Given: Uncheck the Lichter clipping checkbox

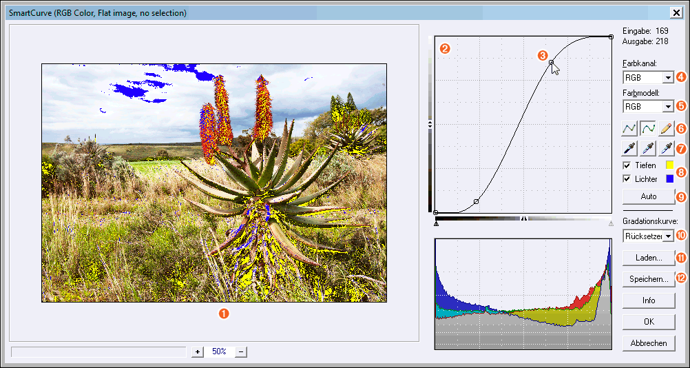Looking at the screenshot, I should 627,179.
